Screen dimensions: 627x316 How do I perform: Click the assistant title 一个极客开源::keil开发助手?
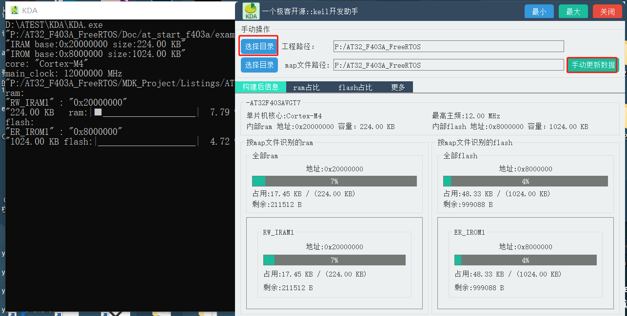point(310,11)
